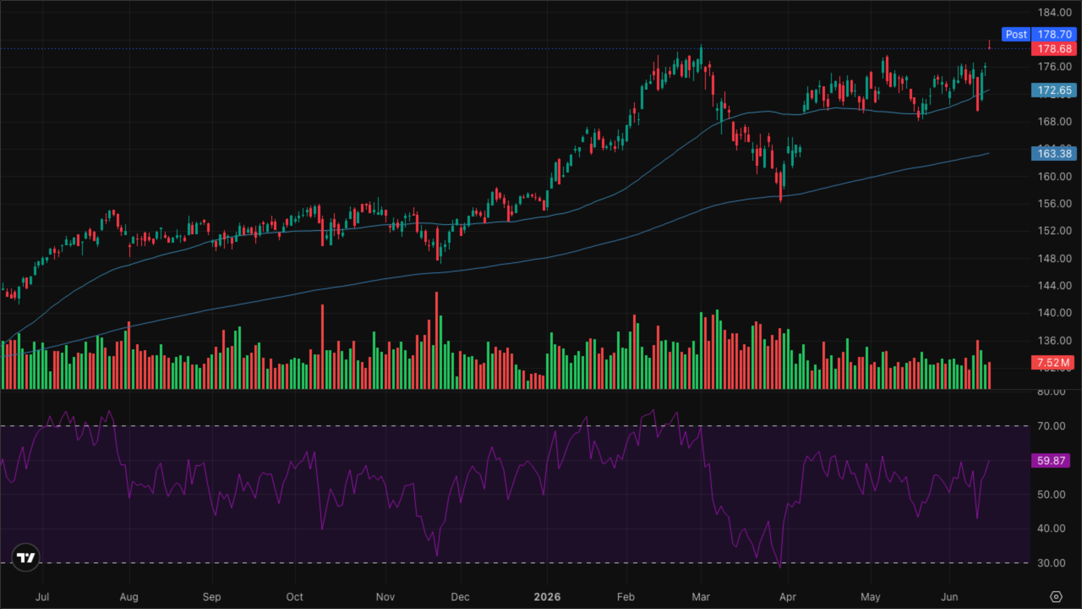Click the Mar label on time axis
Image resolution: width=1082 pixels, height=609 pixels.
[701, 597]
